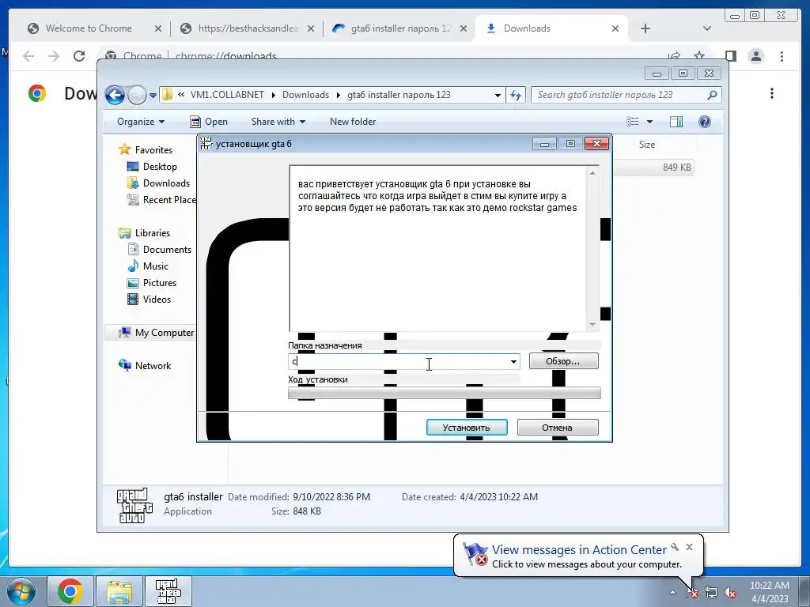Click Chrome reload button
Viewport: 810px width, 607px height.
[79, 56]
